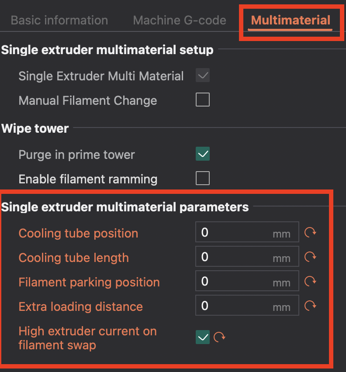
Task: Open the Machine G-code tab
Action: point(180,20)
